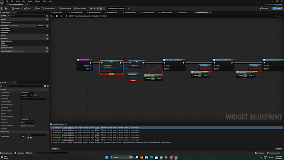
Task: Open the SHOW filter dropdown in Compiler Results
Action: [55, 149]
